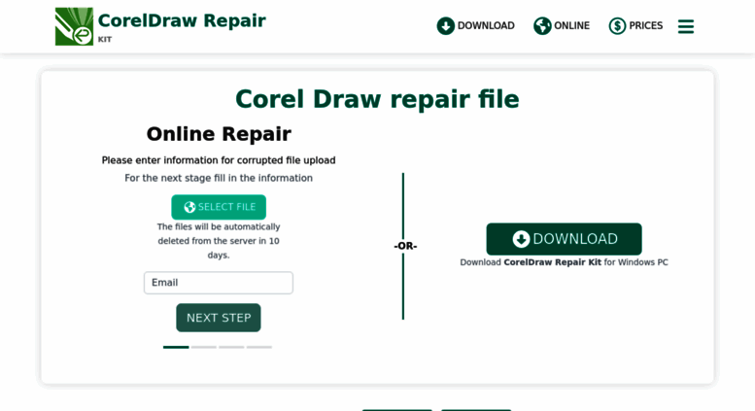Click the download arrow icon in header
Viewport: 755px width, 411px height.
pos(445,26)
